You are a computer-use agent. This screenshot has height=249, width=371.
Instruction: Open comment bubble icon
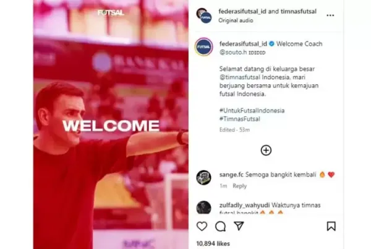pos(220,227)
